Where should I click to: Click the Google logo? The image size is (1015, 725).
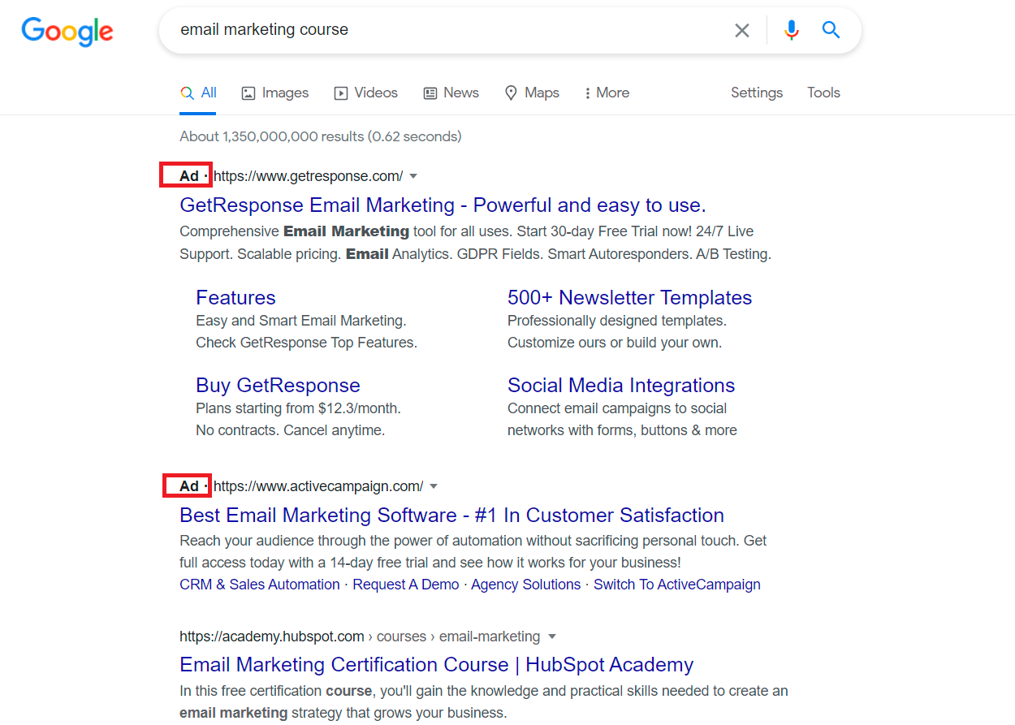67,31
